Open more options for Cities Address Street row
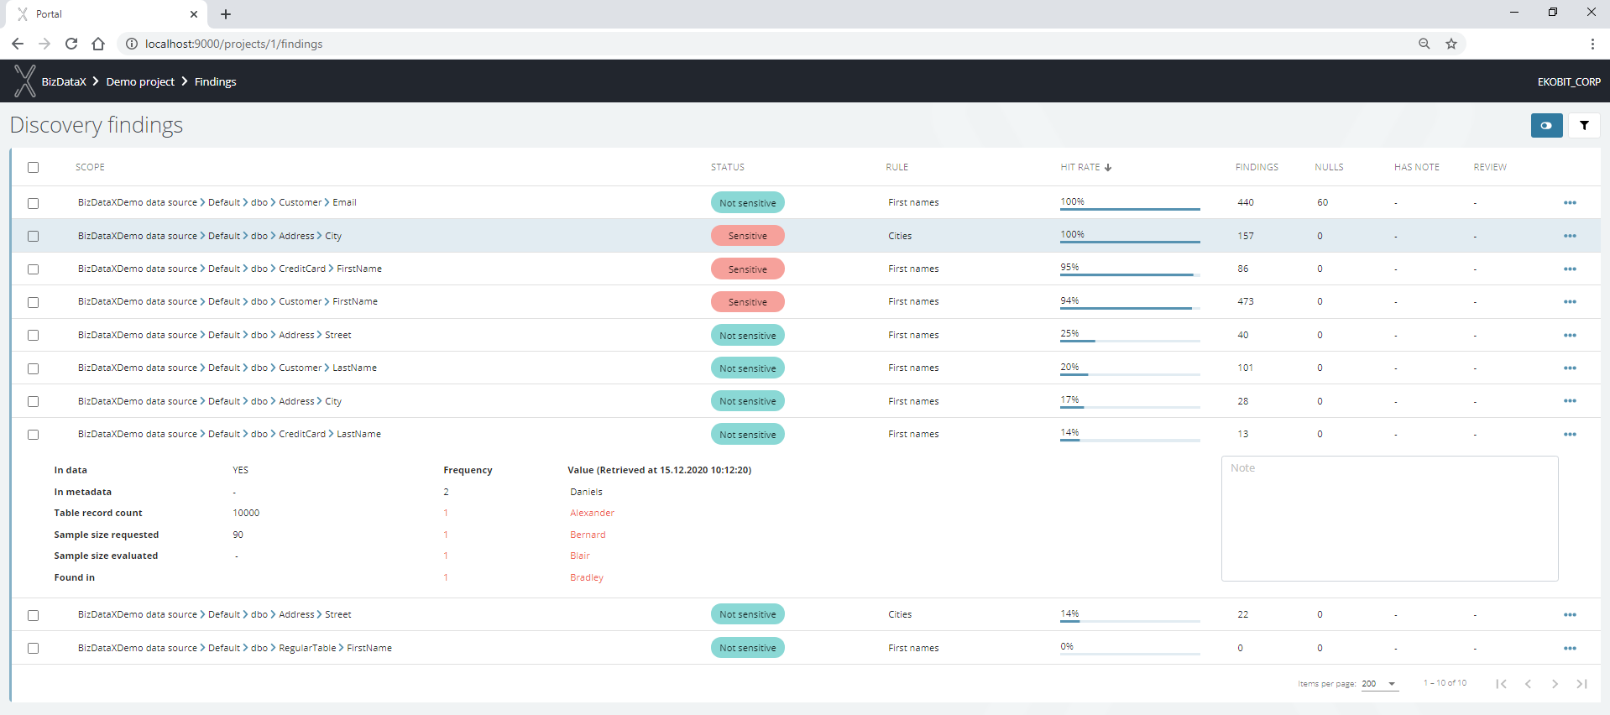 pos(1570,615)
